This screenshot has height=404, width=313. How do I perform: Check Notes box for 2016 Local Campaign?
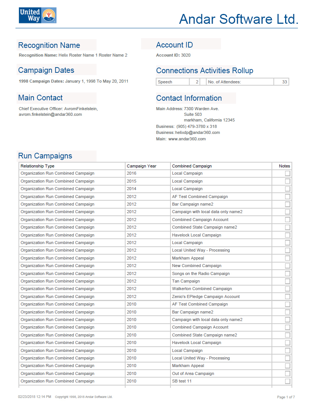287,174
